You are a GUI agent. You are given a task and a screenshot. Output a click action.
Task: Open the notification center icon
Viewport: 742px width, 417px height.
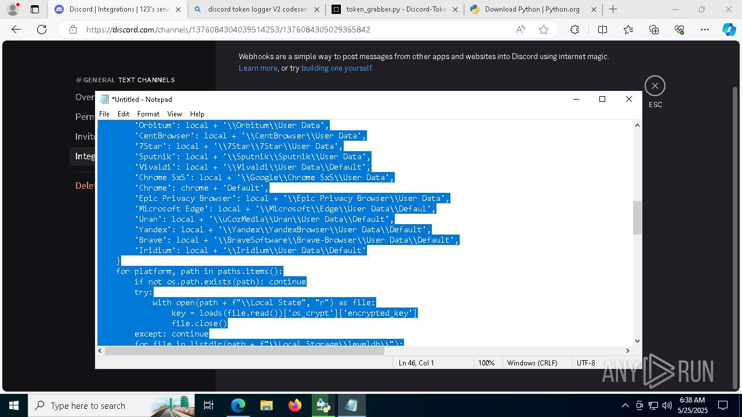pyautogui.click(x=723, y=405)
